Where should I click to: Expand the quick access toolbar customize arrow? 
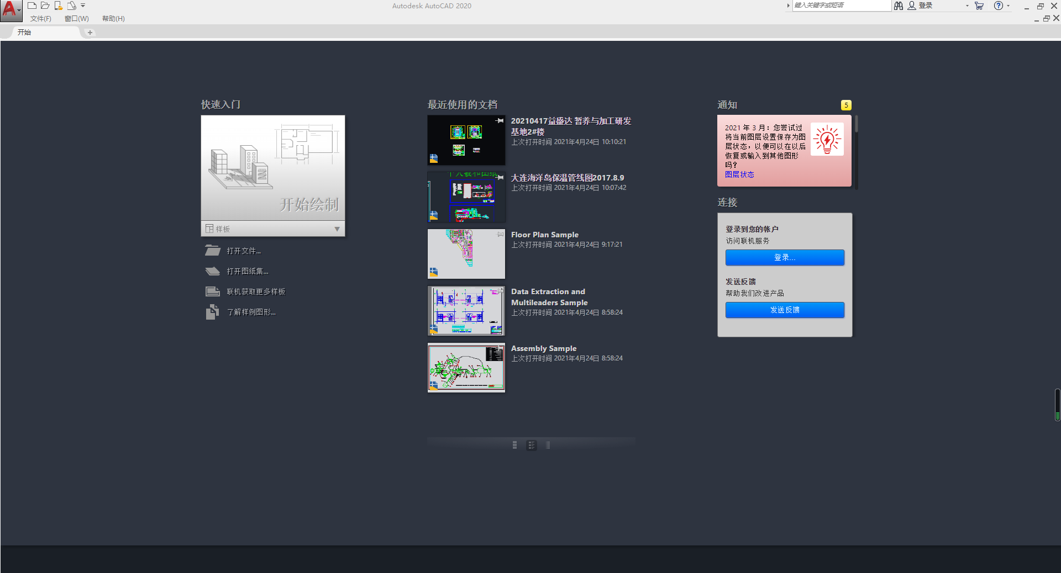pos(83,6)
